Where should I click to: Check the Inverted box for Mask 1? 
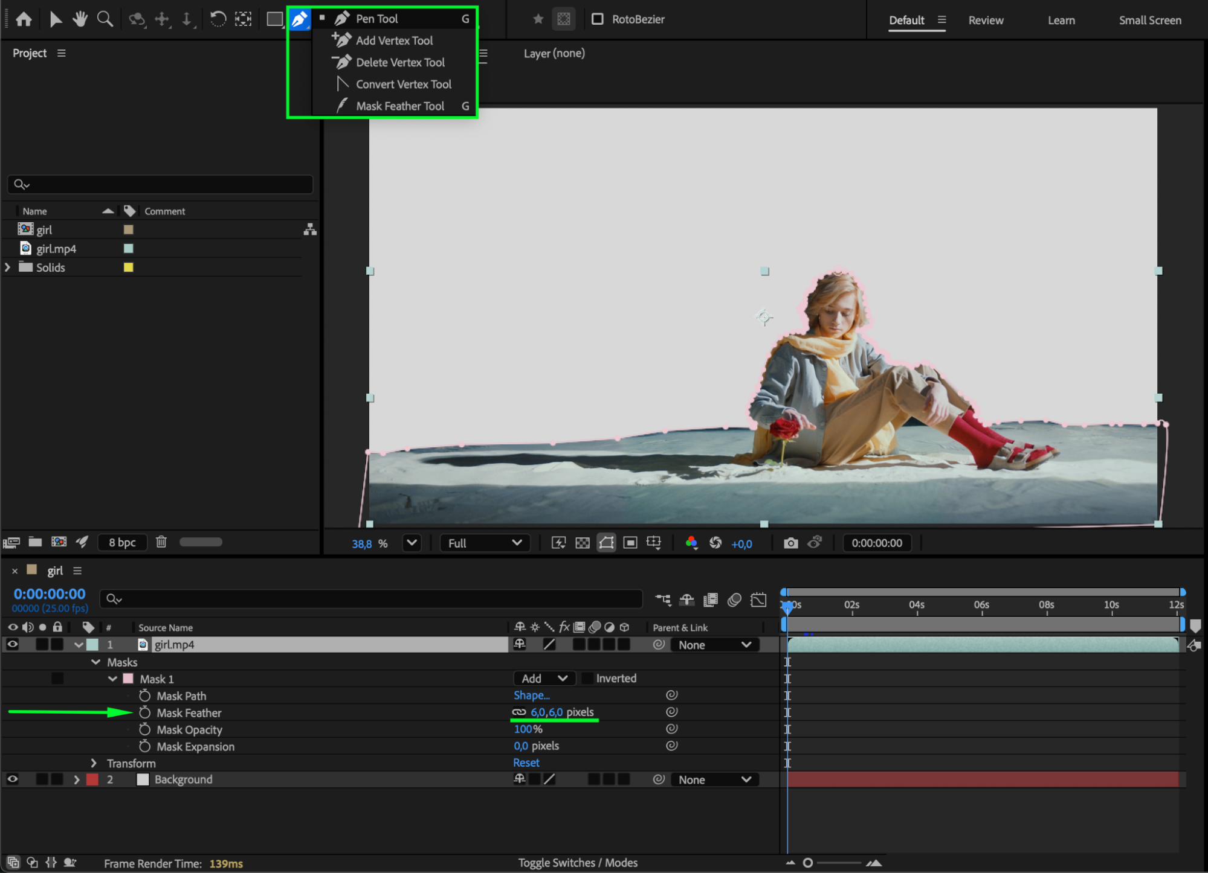587,679
